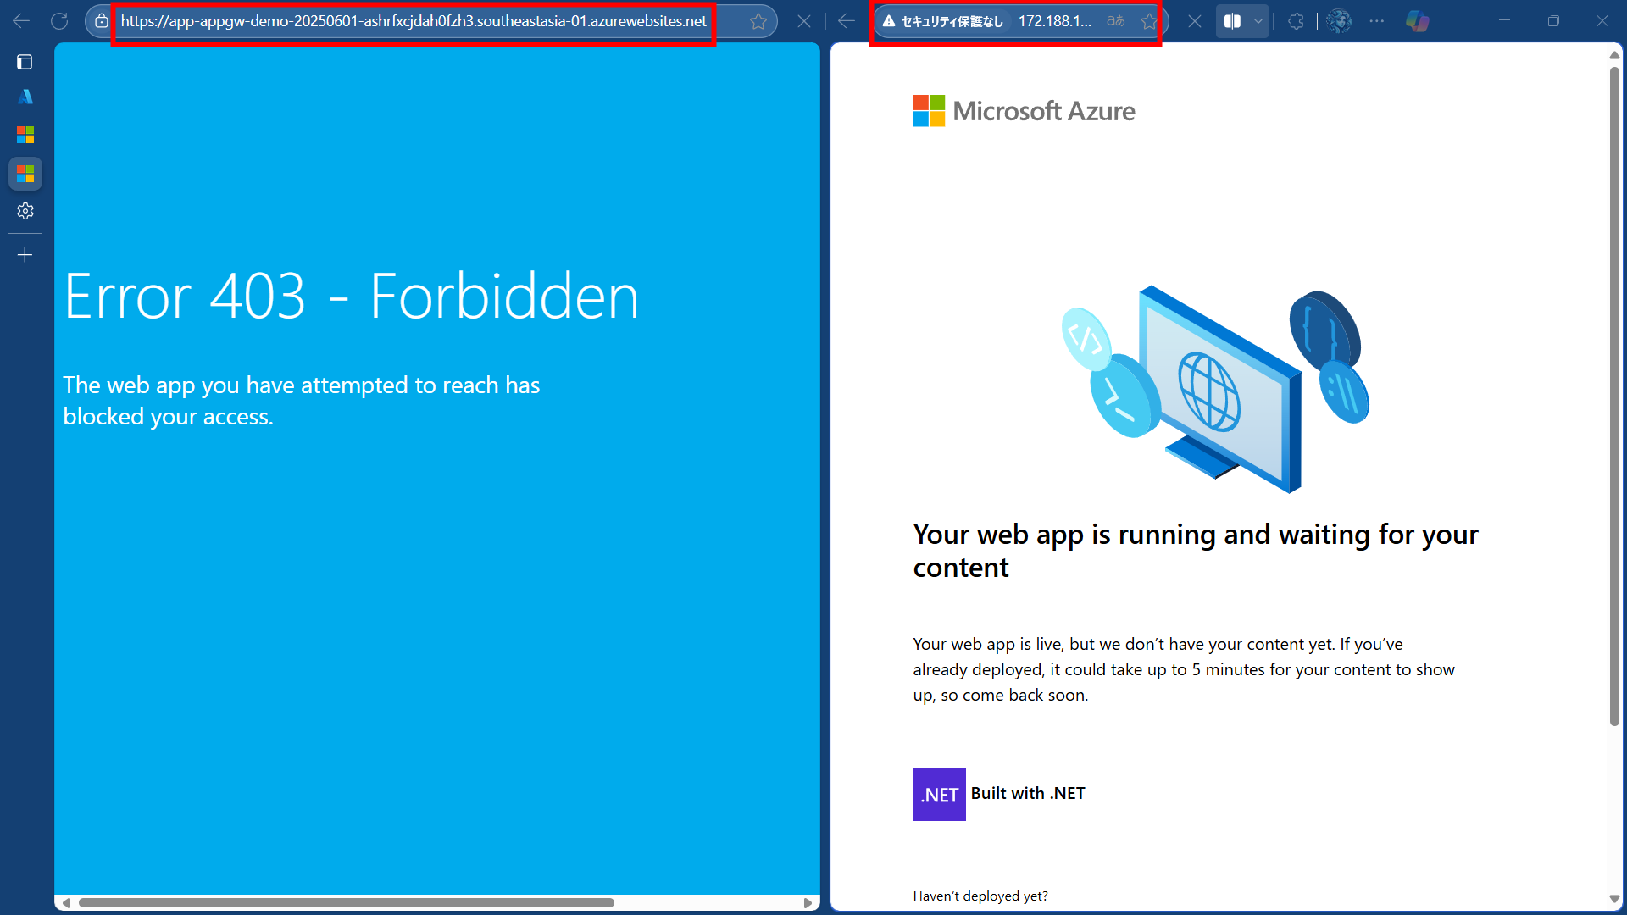
Task: Go back in the right split pane
Action: (x=847, y=21)
